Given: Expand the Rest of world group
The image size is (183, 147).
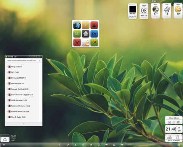Looking at the screenshot, I should pyautogui.click(x=7, y=111).
